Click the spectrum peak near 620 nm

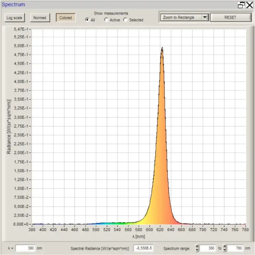click(162, 48)
